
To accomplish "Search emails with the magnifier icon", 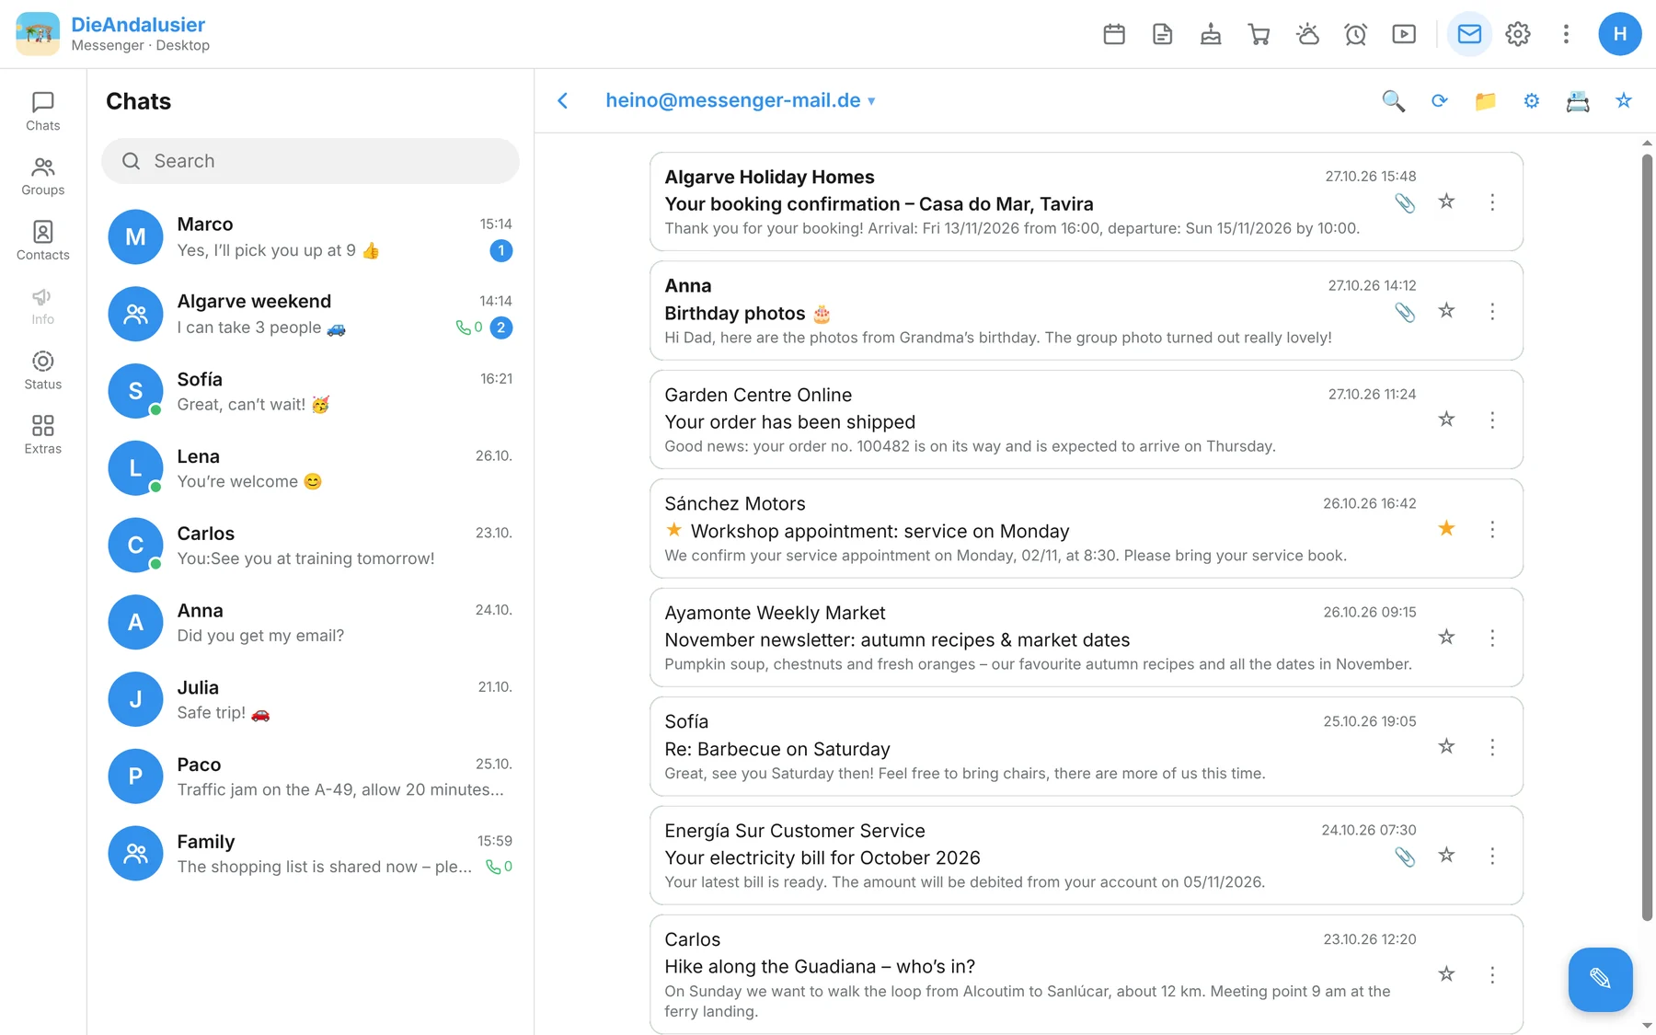I will click(1394, 101).
